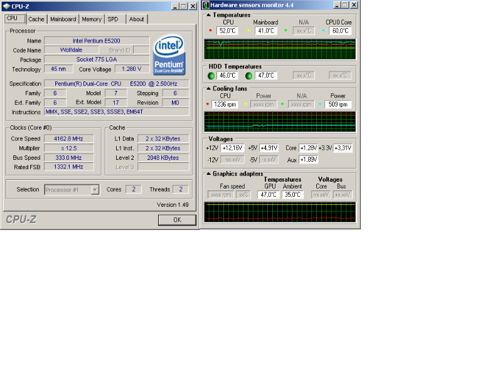The width and height of the screenshot is (502, 376).
Task: Close the CPU-Z window
Action: tap(193, 6)
